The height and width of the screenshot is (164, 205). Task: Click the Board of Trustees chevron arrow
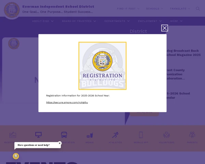95,21
